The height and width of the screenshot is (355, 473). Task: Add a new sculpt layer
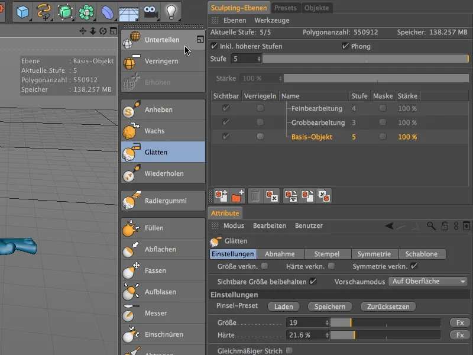221,196
